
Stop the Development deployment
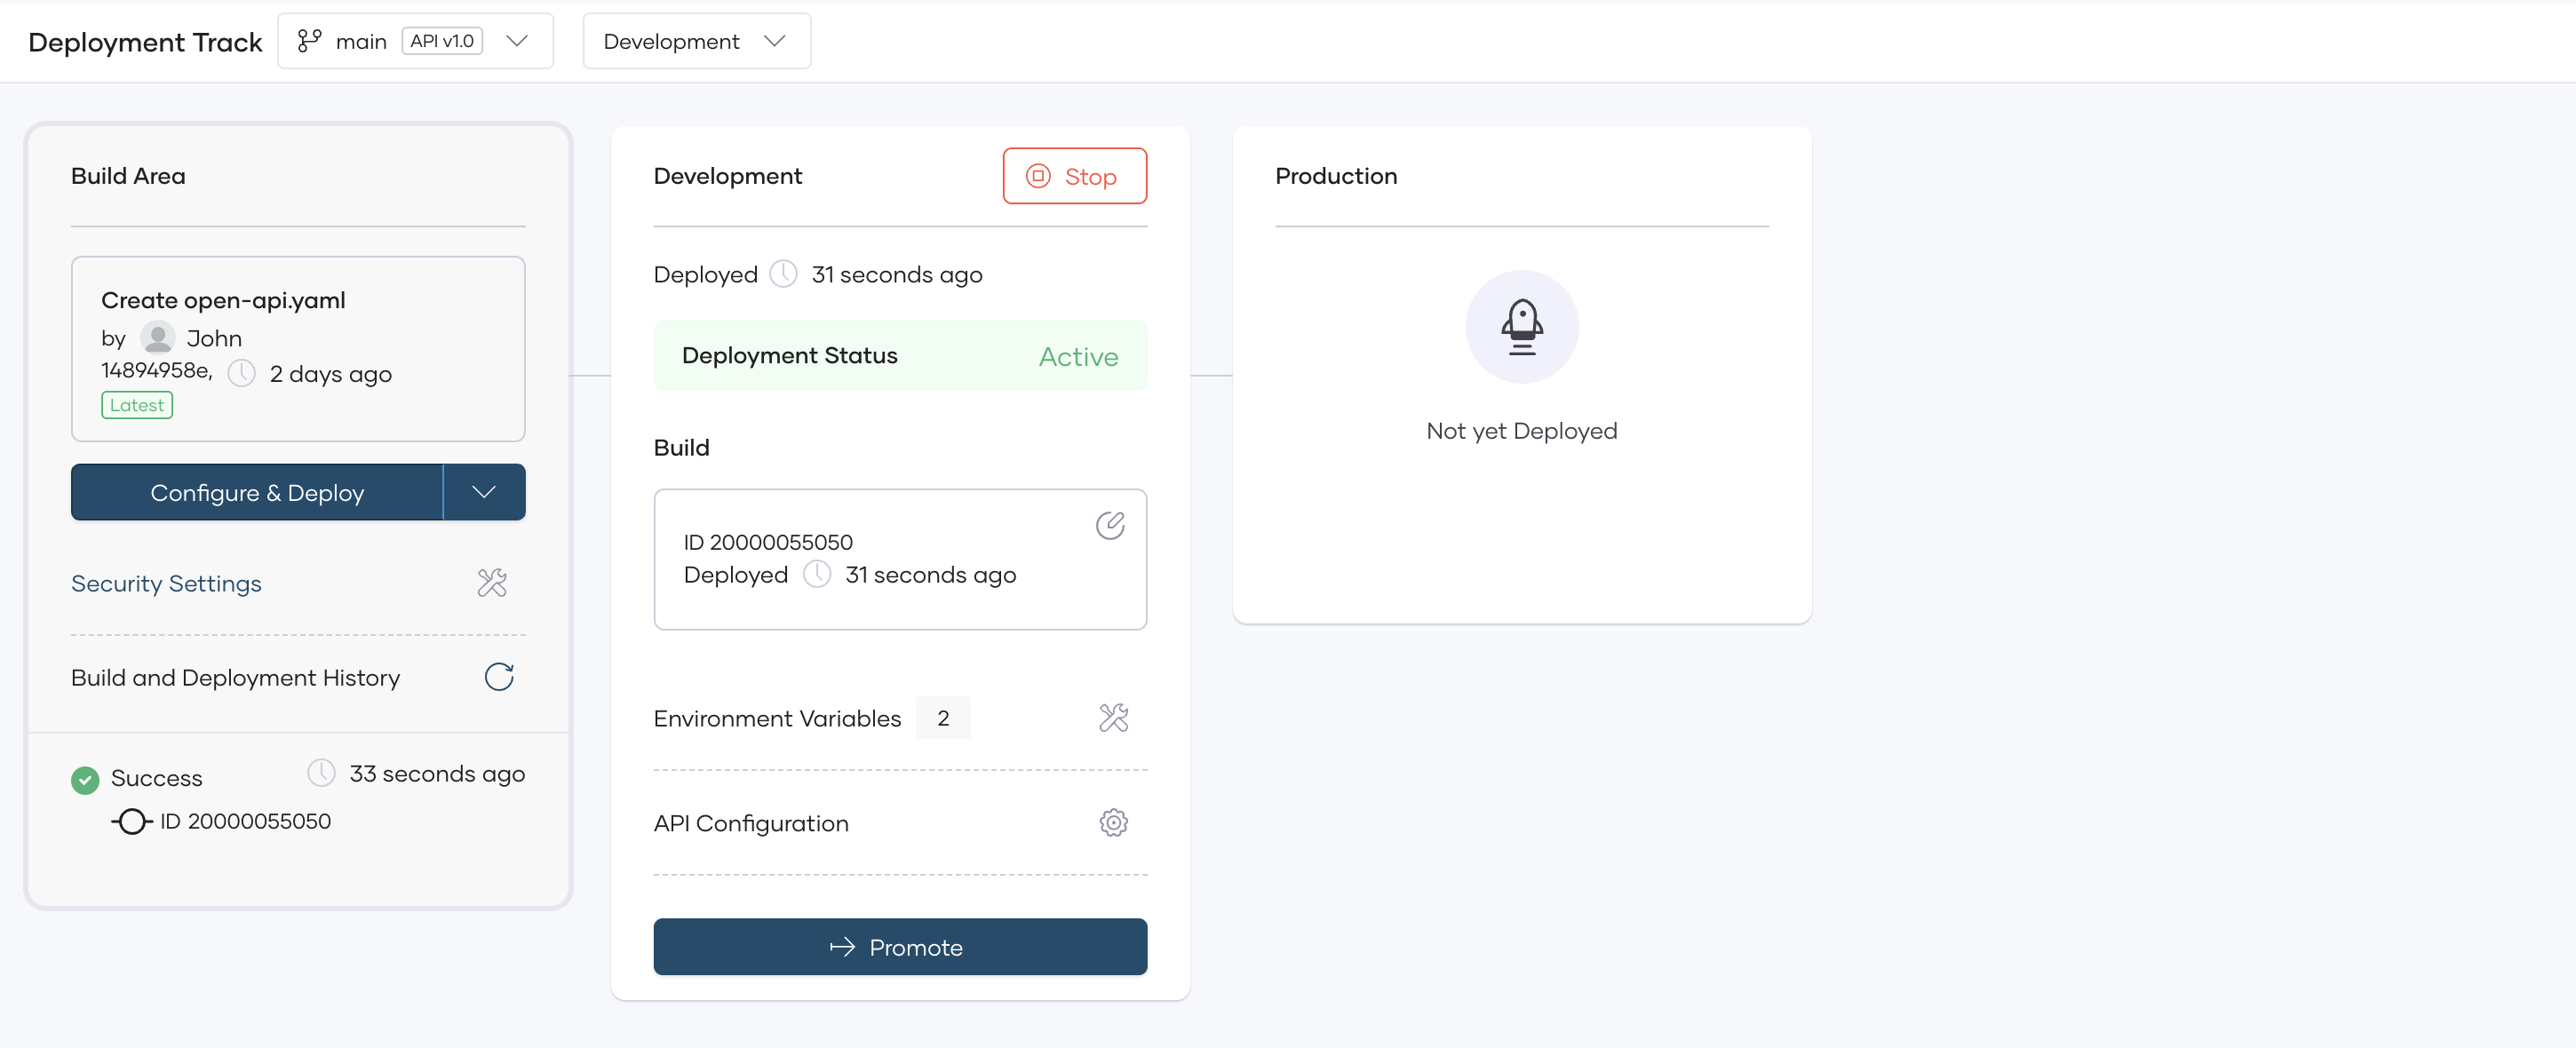1074,177
